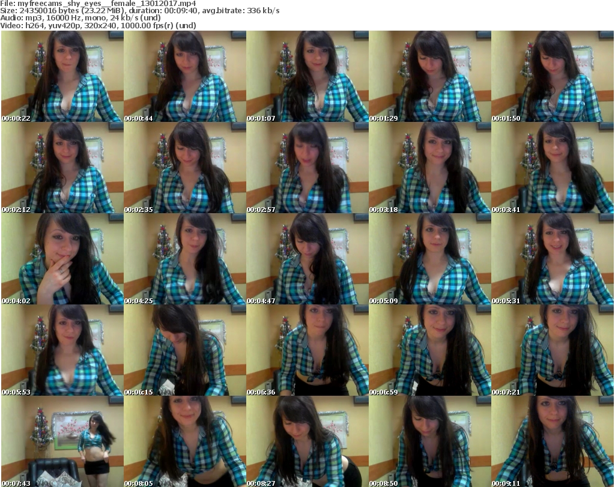Open the thumbnail stamped 00:08:50
The height and width of the screenshot is (487, 615).
(430, 441)
